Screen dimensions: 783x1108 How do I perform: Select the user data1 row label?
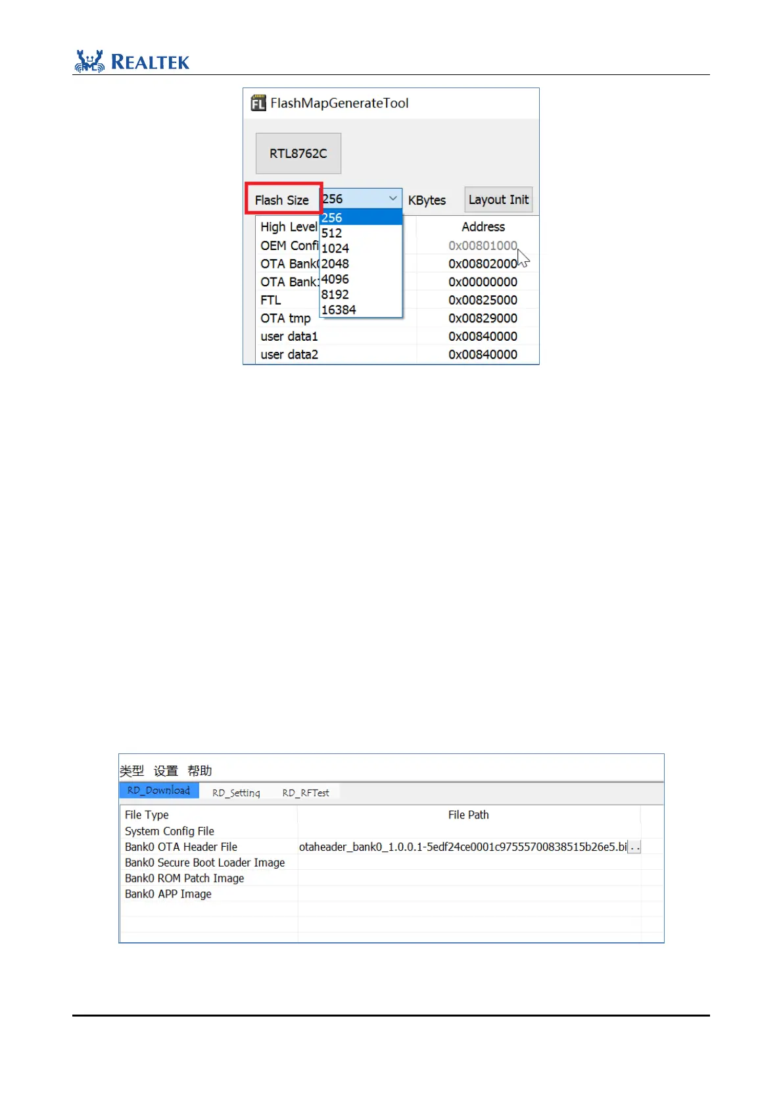coord(289,336)
